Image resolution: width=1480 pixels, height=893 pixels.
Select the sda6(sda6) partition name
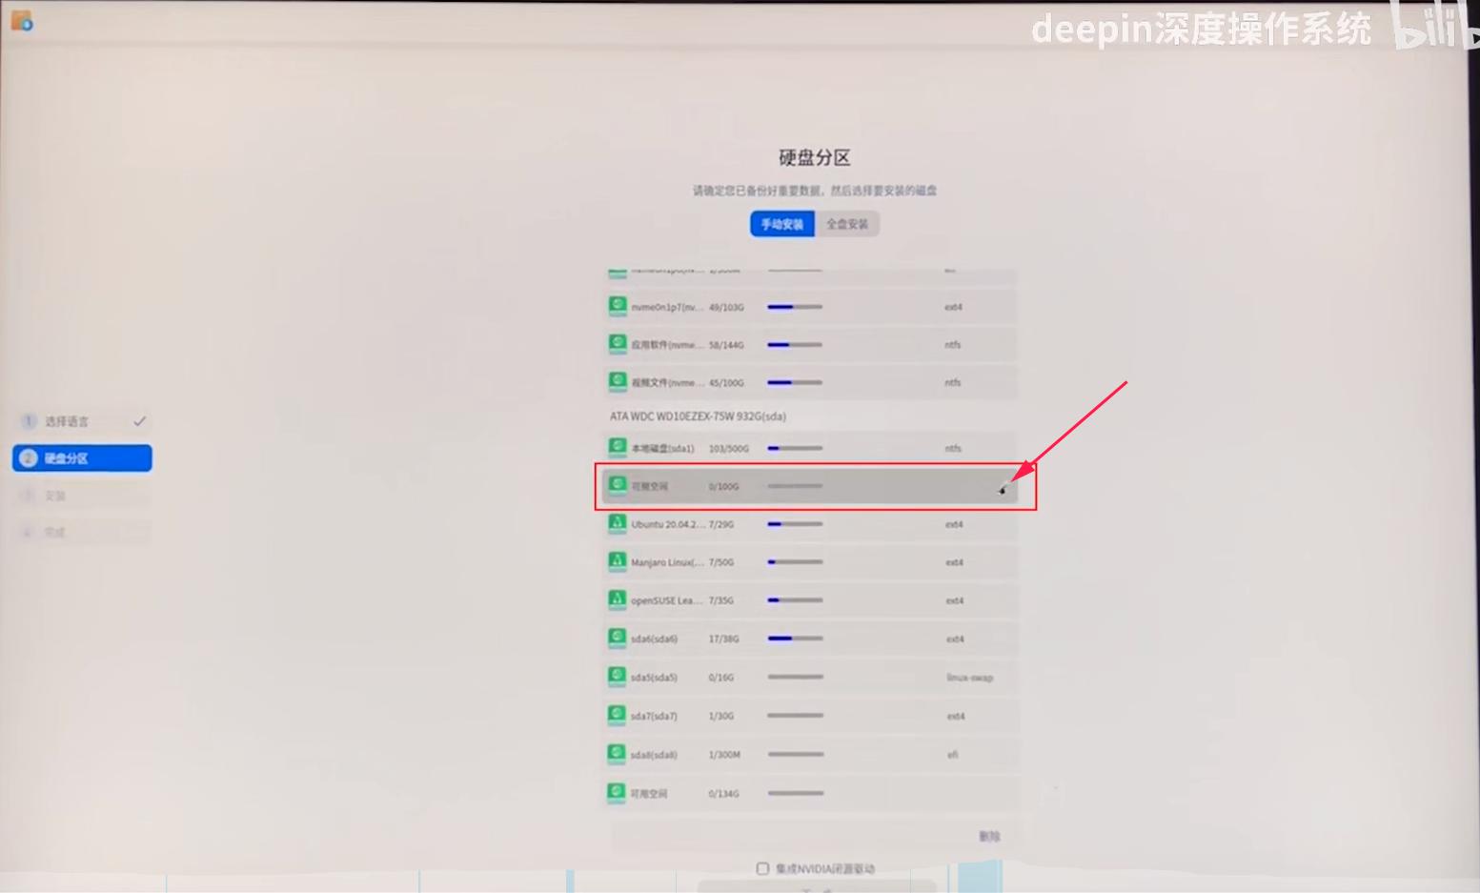pos(654,639)
